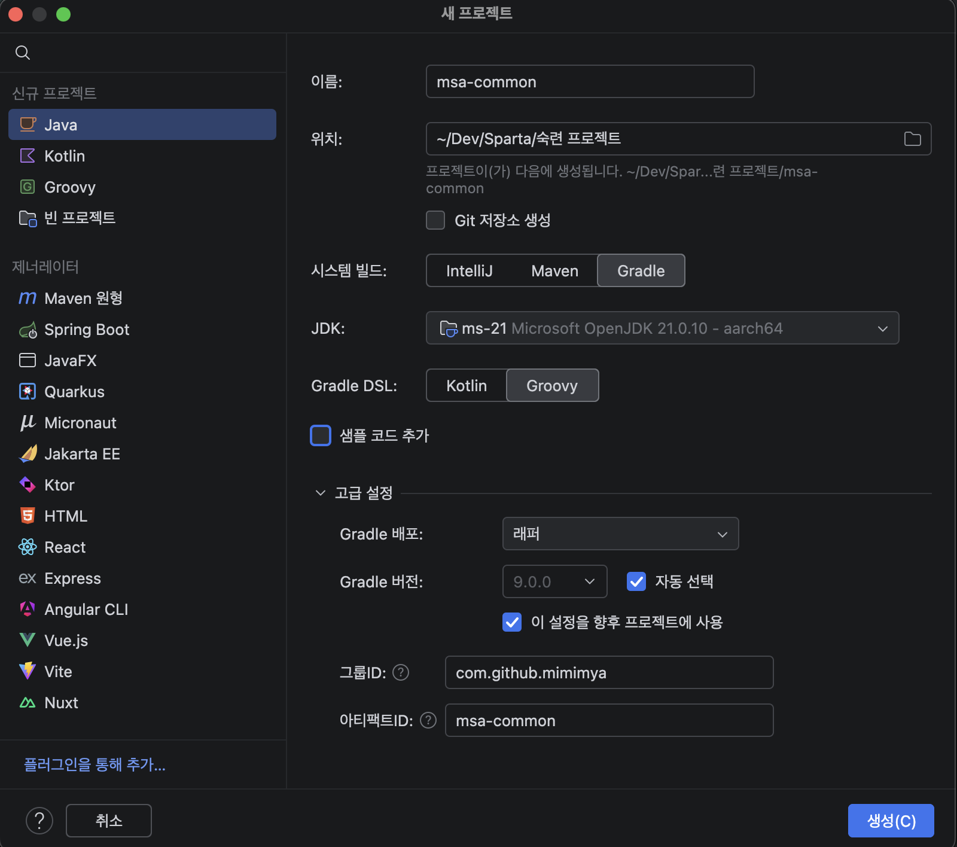The width and height of the screenshot is (957, 847).
Task: Click the Ktor diamond icon
Action: click(28, 485)
